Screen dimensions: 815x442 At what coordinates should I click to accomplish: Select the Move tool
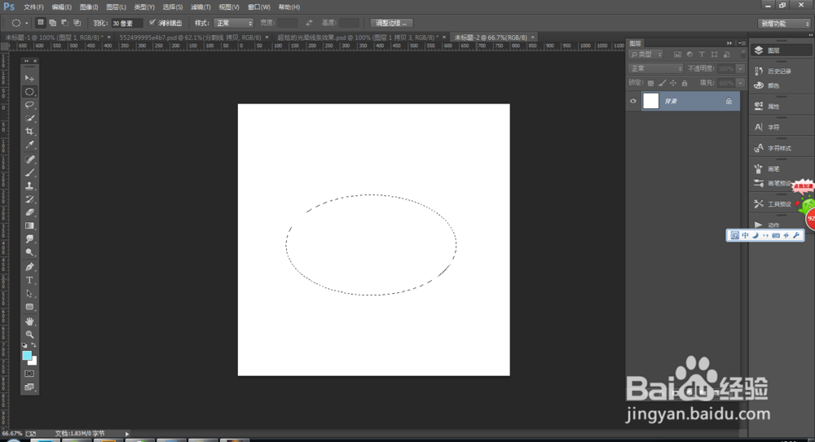point(29,78)
